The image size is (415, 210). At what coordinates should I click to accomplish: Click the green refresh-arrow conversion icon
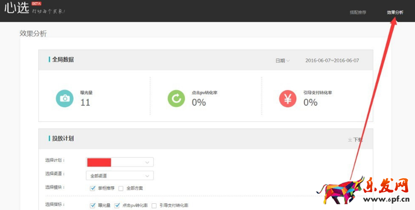click(177, 98)
